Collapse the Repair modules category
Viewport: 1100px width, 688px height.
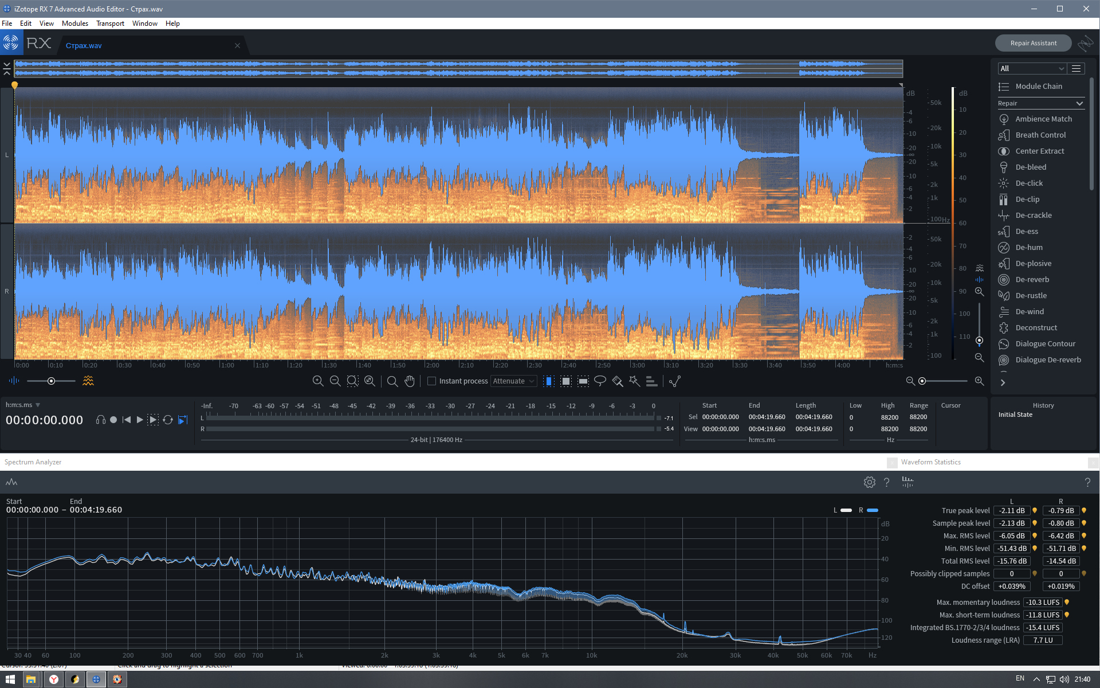1079,103
